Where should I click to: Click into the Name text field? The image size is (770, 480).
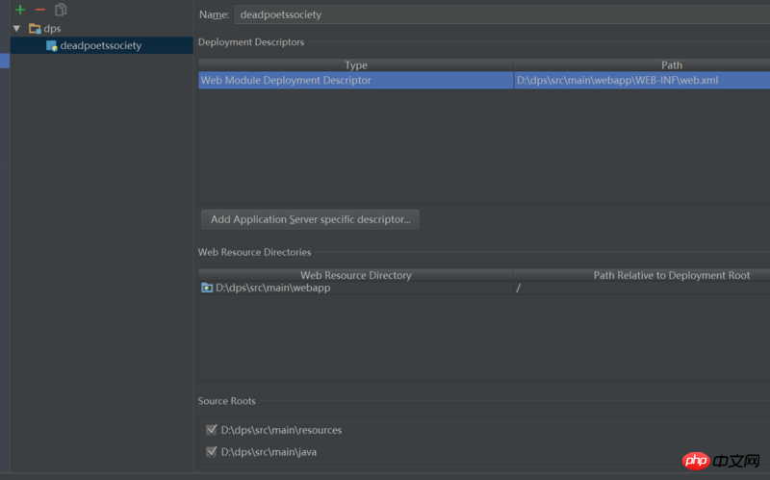point(500,14)
